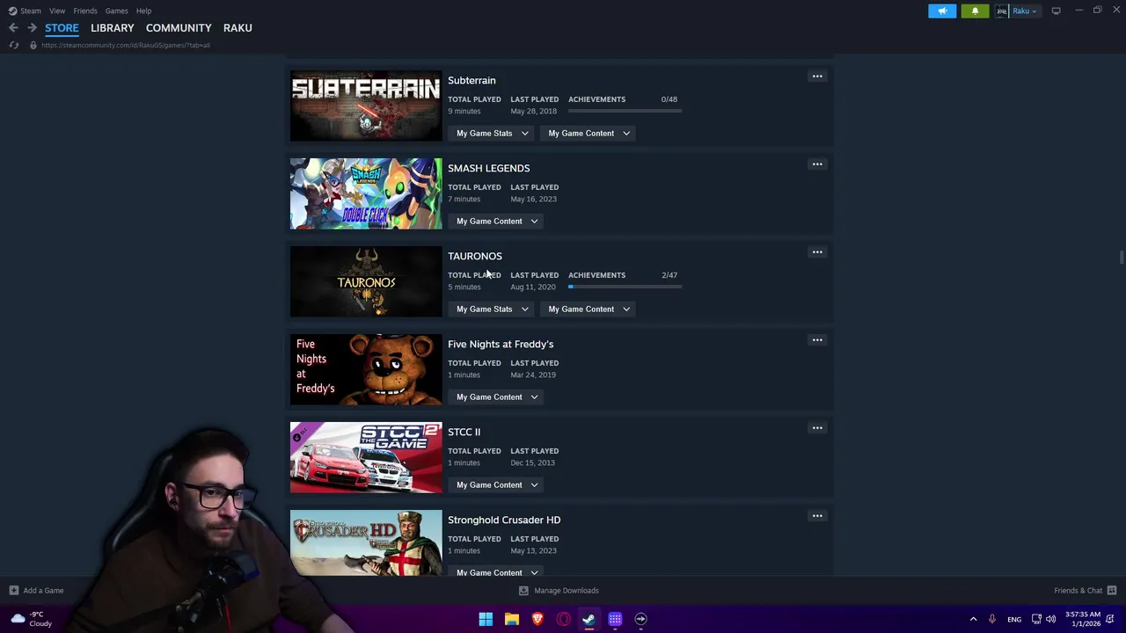The height and width of the screenshot is (633, 1126).
Task: Open the Five Nights at Freddy's title link
Action: 501,344
